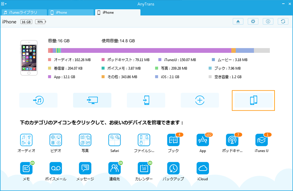This screenshot has height=191, width=293.
Task: Click the iPhone device thumbnail image
Action: (29, 58)
